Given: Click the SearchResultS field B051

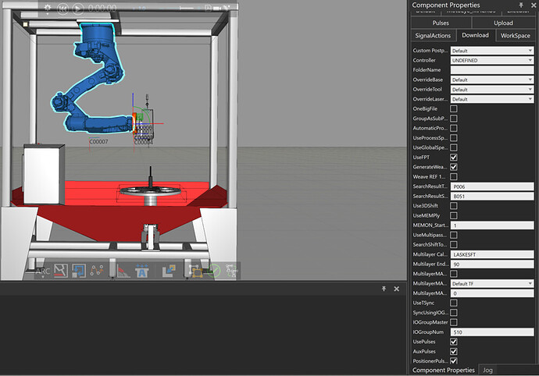Looking at the screenshot, I should click(x=492, y=196).
